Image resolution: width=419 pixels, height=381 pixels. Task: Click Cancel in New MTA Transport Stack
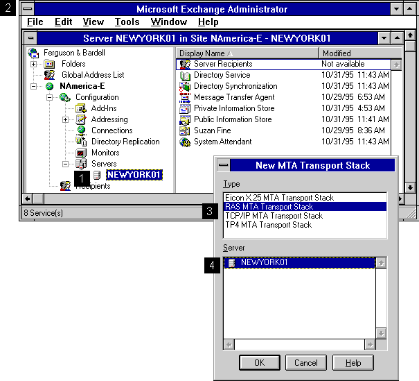[x=306, y=363]
